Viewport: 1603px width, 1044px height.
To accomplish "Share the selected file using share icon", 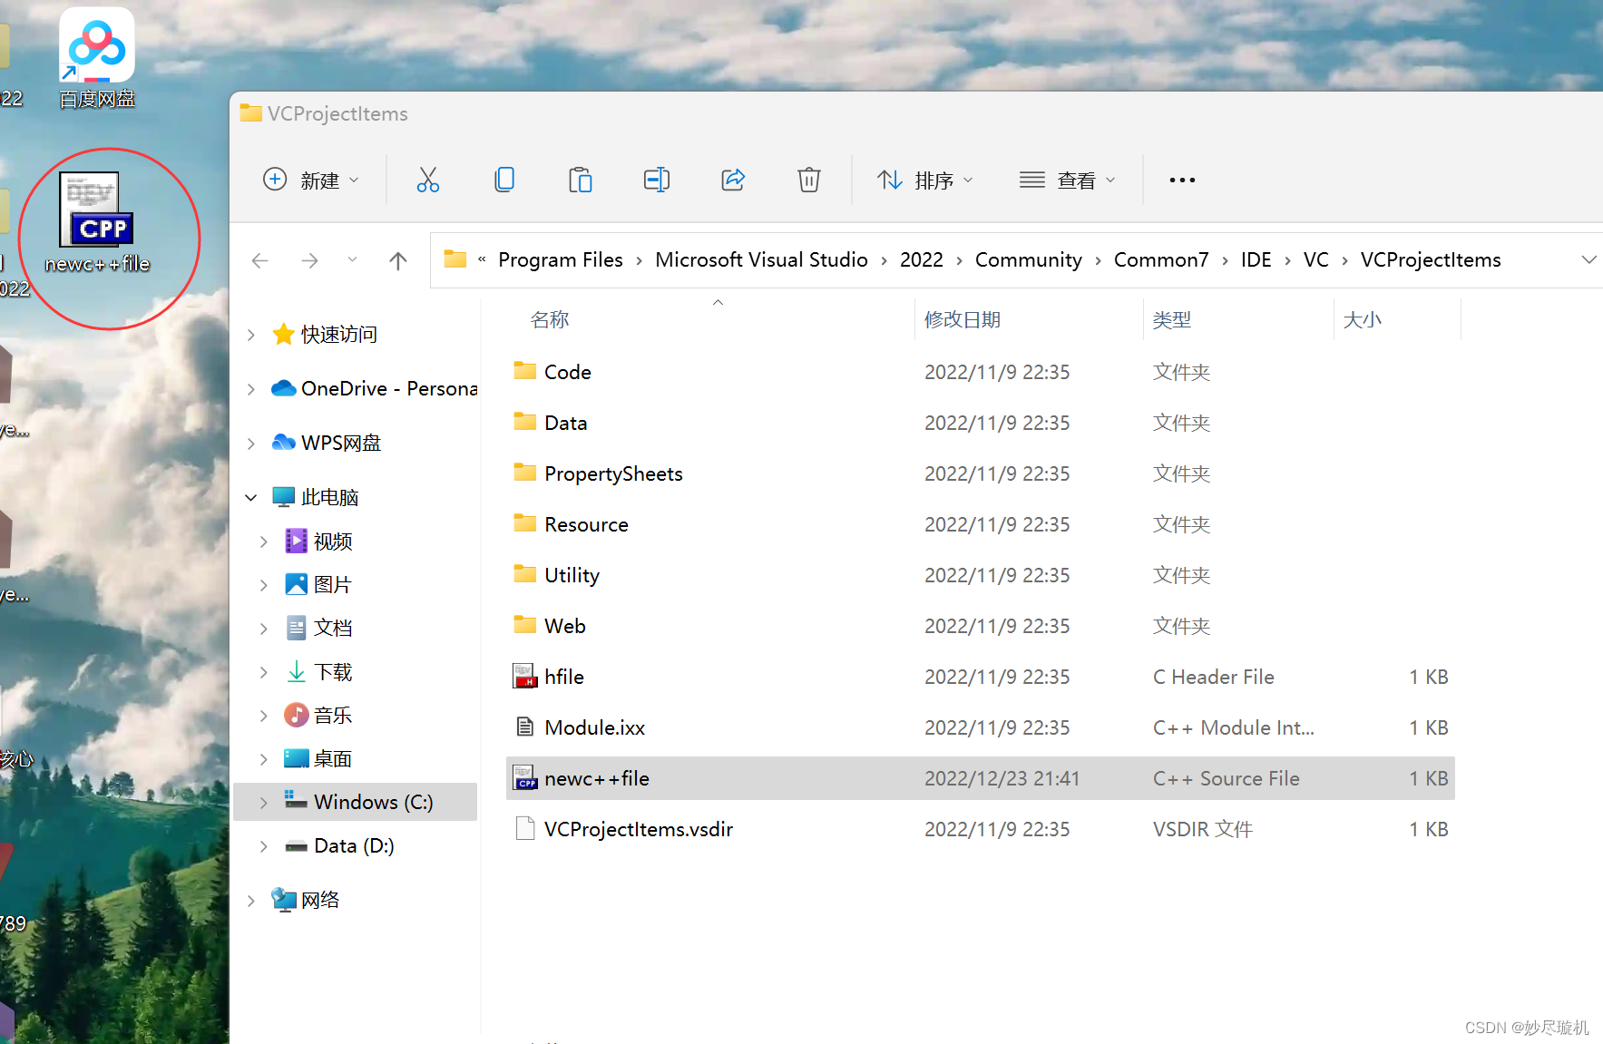I will click(732, 180).
